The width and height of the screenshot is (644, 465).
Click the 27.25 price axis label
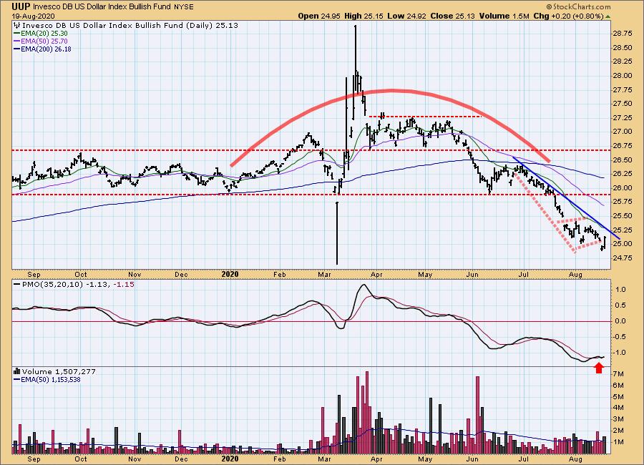pos(623,117)
